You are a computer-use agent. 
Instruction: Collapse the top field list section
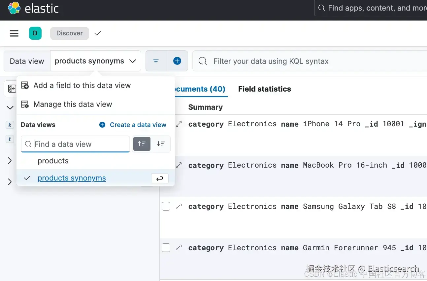[x=10, y=107]
